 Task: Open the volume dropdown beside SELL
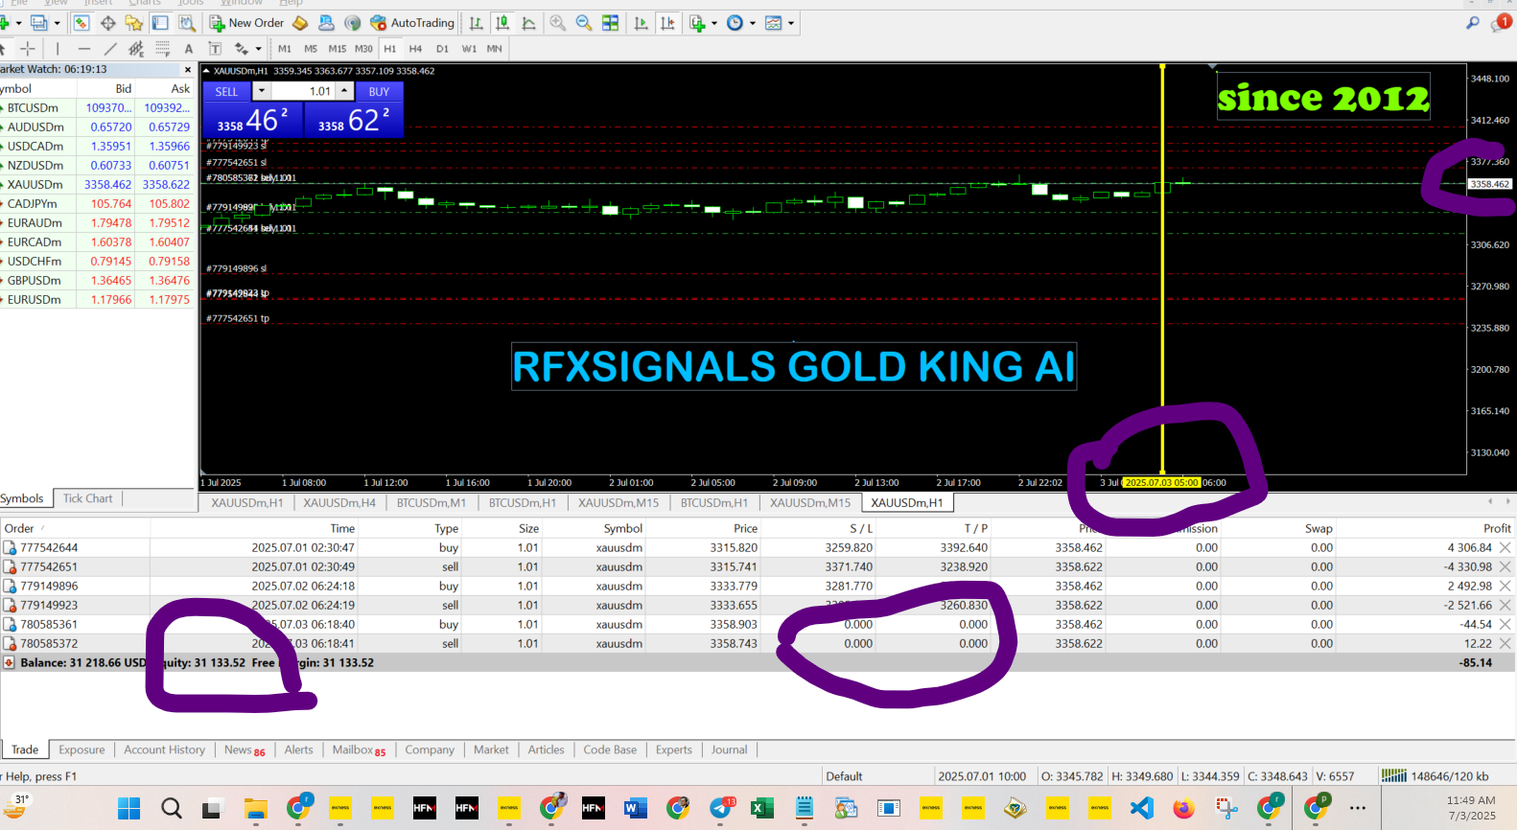pos(262,91)
